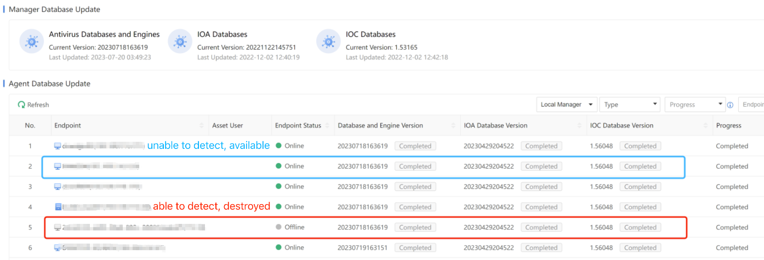Viewport: 764px width, 260px height.
Task: Click the green Online dot in row 1
Action: click(x=278, y=146)
